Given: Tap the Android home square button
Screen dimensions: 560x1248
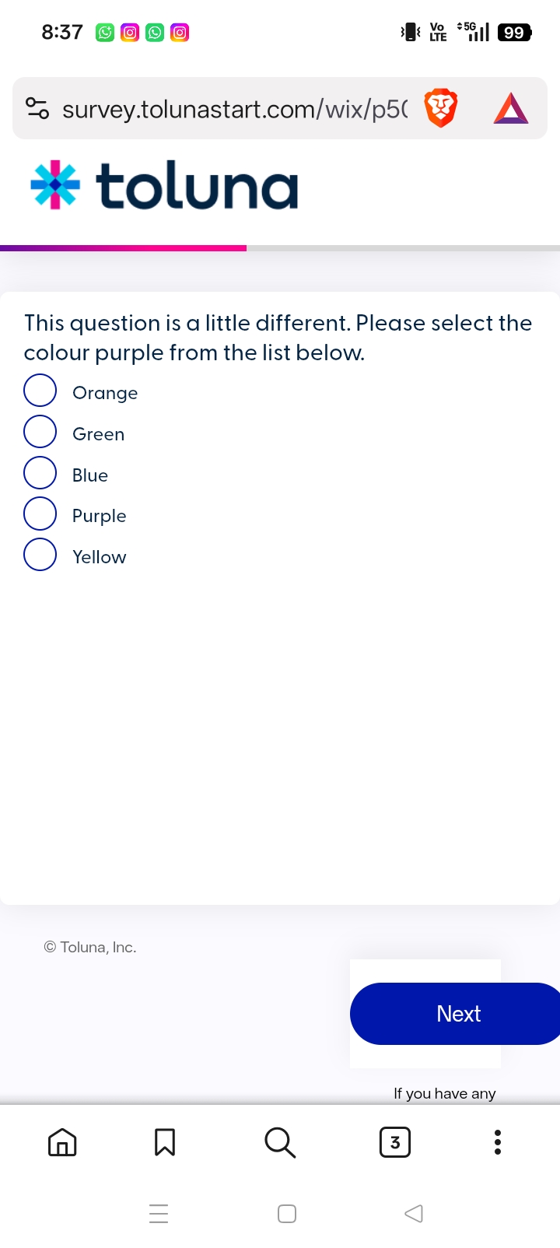Looking at the screenshot, I should click(287, 1214).
